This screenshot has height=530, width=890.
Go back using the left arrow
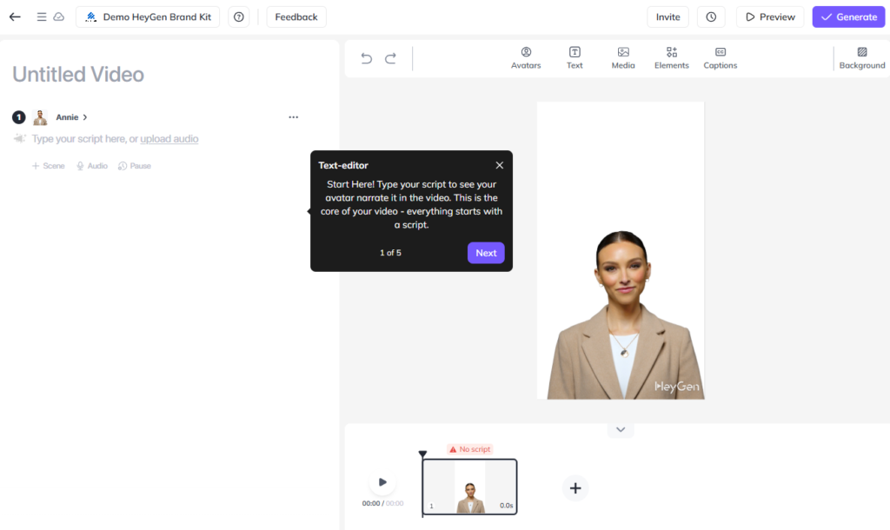pos(15,17)
